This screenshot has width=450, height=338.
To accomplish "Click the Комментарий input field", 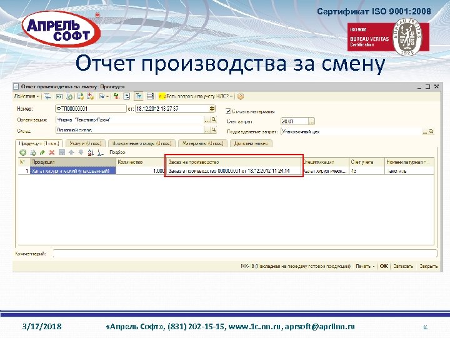I will pyautogui.click(x=245, y=253).
